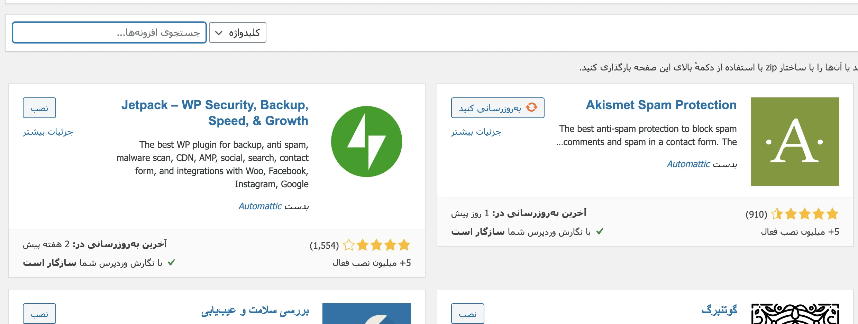This screenshot has width=858, height=324.
Task: Click the Jetpack green lightning logo
Action: tap(366, 142)
